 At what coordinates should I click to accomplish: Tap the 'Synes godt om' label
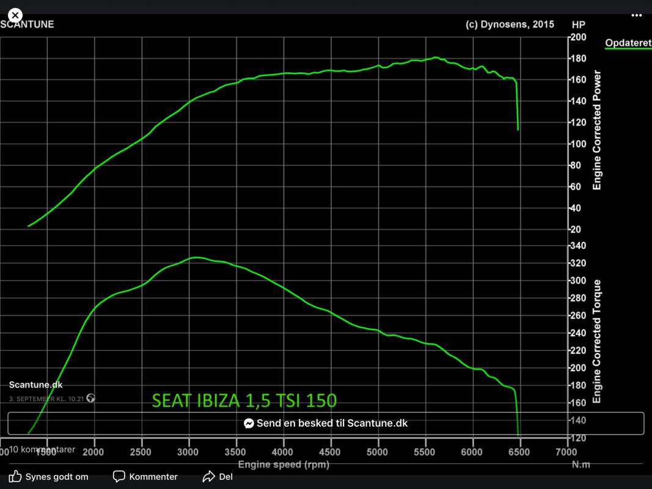click(x=56, y=477)
